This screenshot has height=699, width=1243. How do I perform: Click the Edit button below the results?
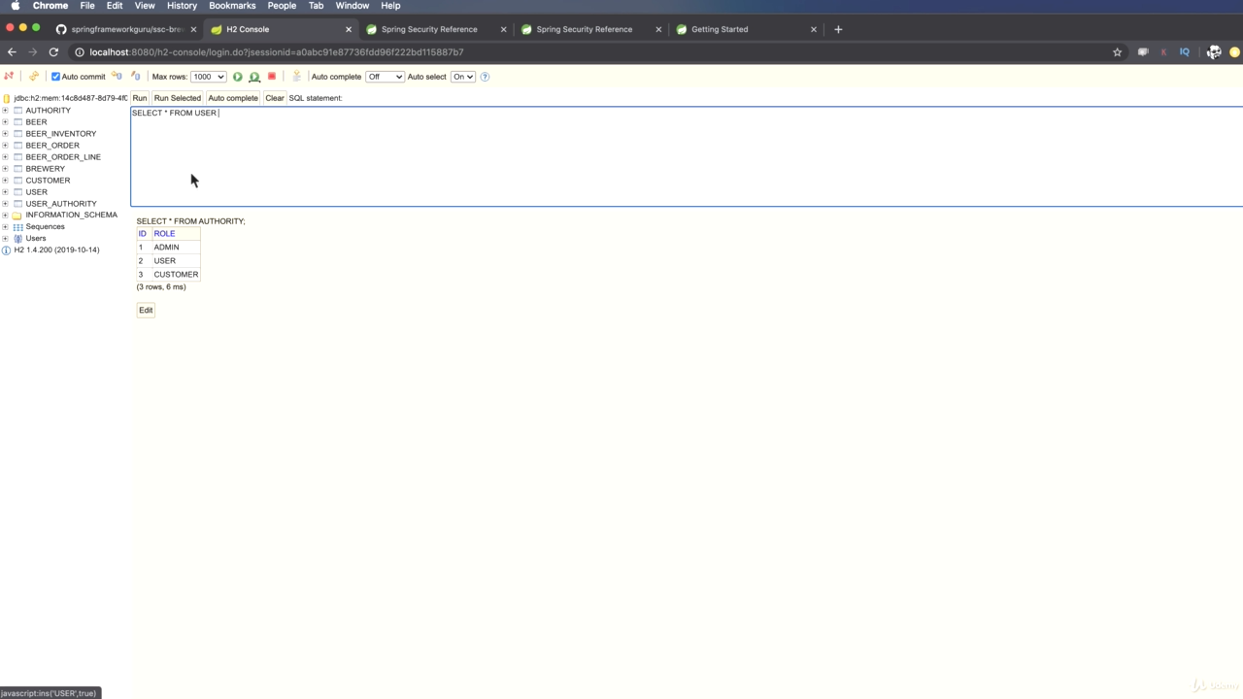click(146, 310)
